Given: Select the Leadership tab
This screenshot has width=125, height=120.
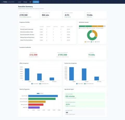Looking at the screenshot, I should 36,2.
